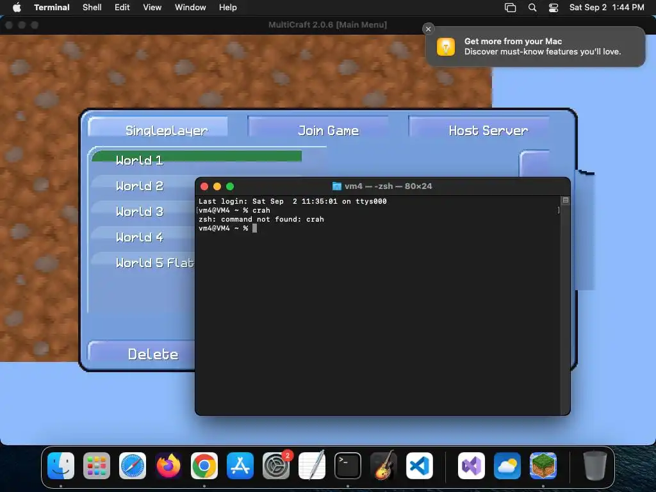This screenshot has height=492, width=656.
Task: Switch to the Host Server tab
Action: tap(479, 126)
